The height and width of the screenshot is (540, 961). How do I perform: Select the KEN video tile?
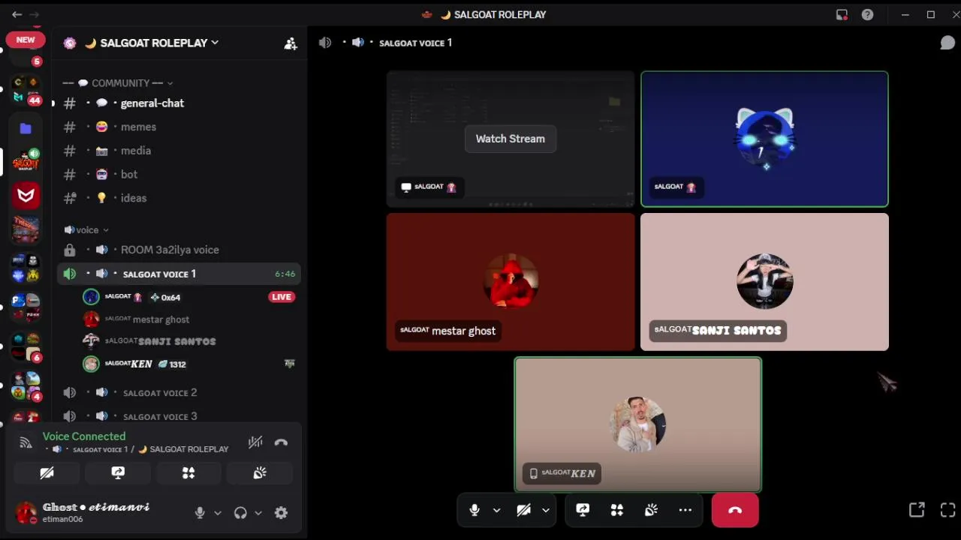coord(638,424)
